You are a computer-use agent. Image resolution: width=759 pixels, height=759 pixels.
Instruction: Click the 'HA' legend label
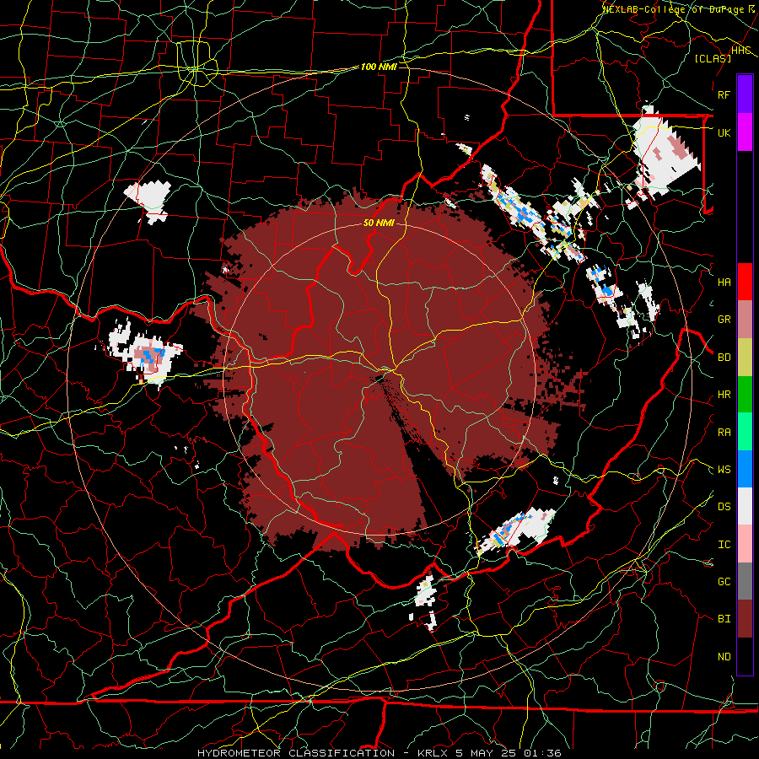click(x=724, y=282)
